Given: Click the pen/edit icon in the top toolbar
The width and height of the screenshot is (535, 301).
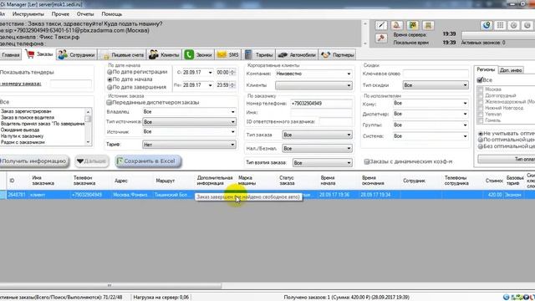Looking at the screenshot, I should pos(381,25).
